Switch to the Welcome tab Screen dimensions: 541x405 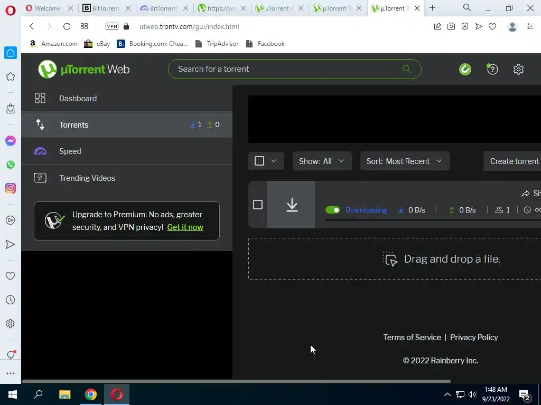pos(47,8)
